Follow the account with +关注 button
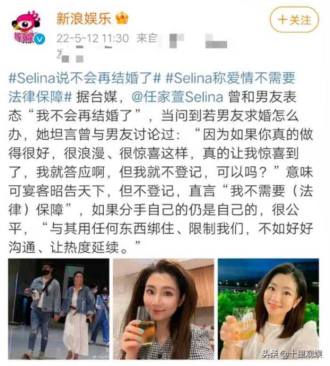 click(294, 20)
